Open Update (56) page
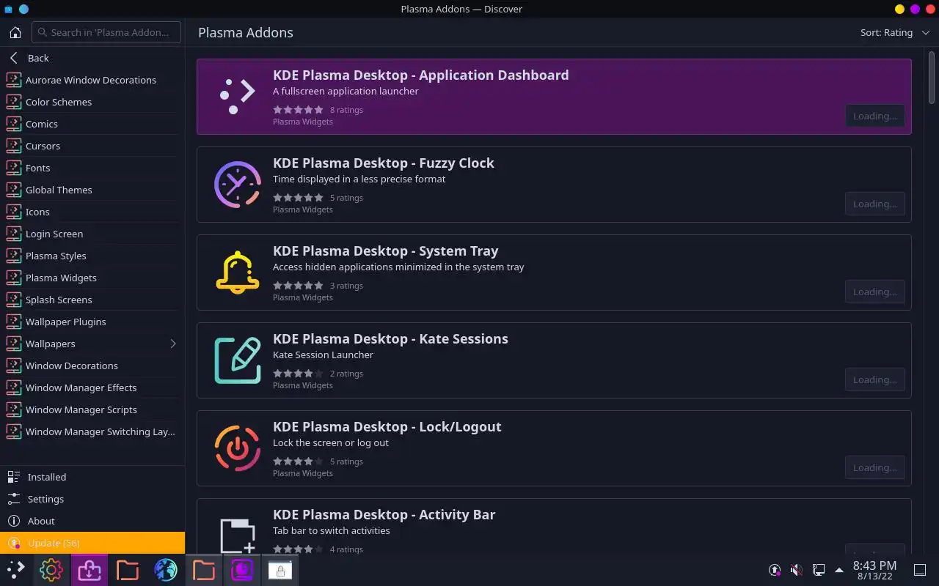This screenshot has height=586, width=939. click(92, 543)
